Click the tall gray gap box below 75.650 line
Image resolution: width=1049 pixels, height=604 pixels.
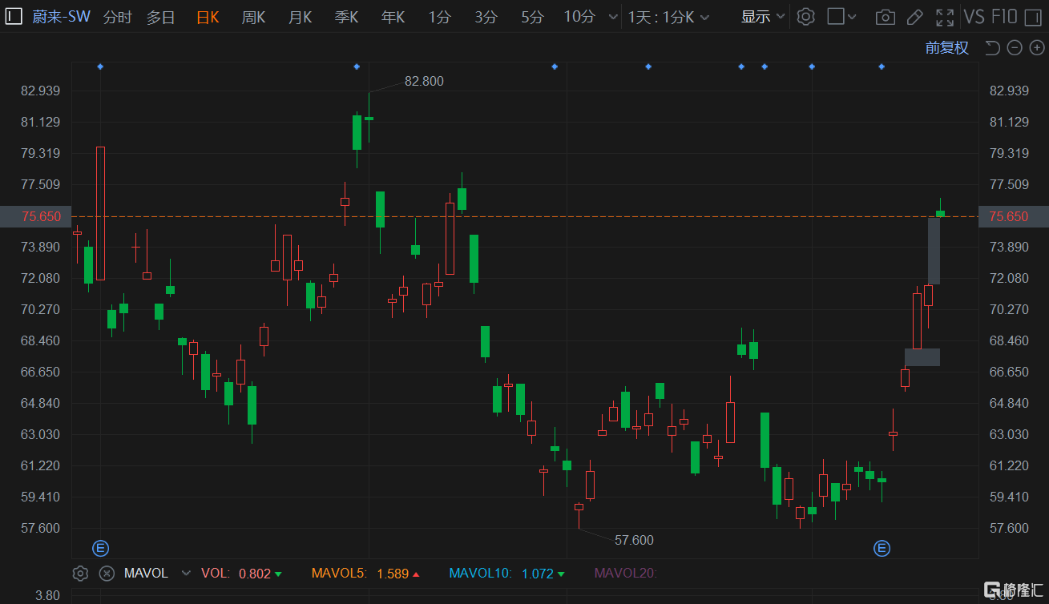934,251
